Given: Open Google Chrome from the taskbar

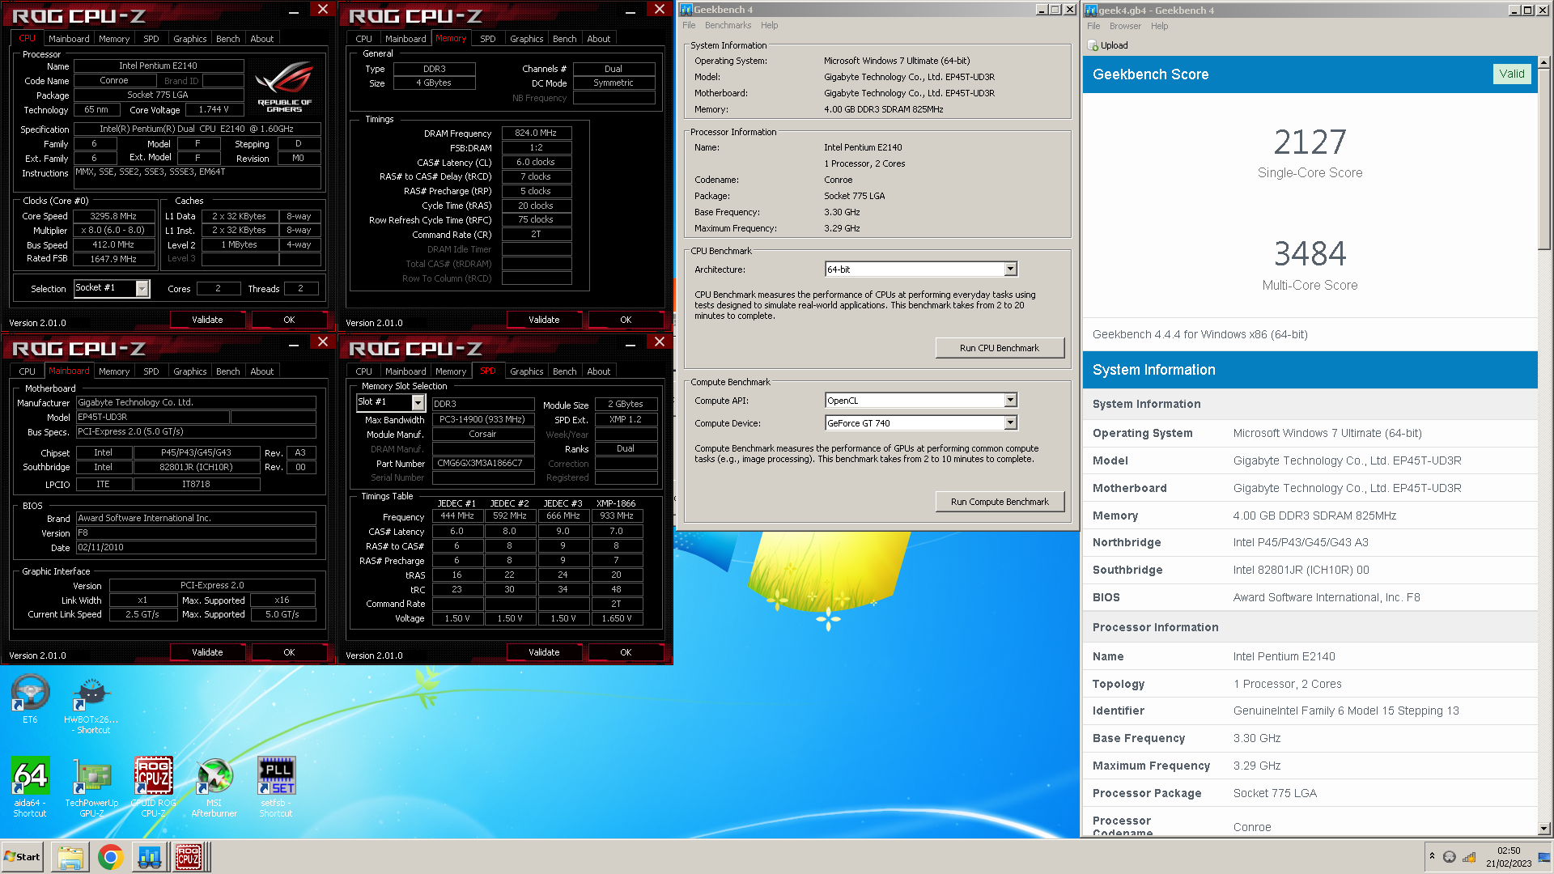Looking at the screenshot, I should [110, 857].
